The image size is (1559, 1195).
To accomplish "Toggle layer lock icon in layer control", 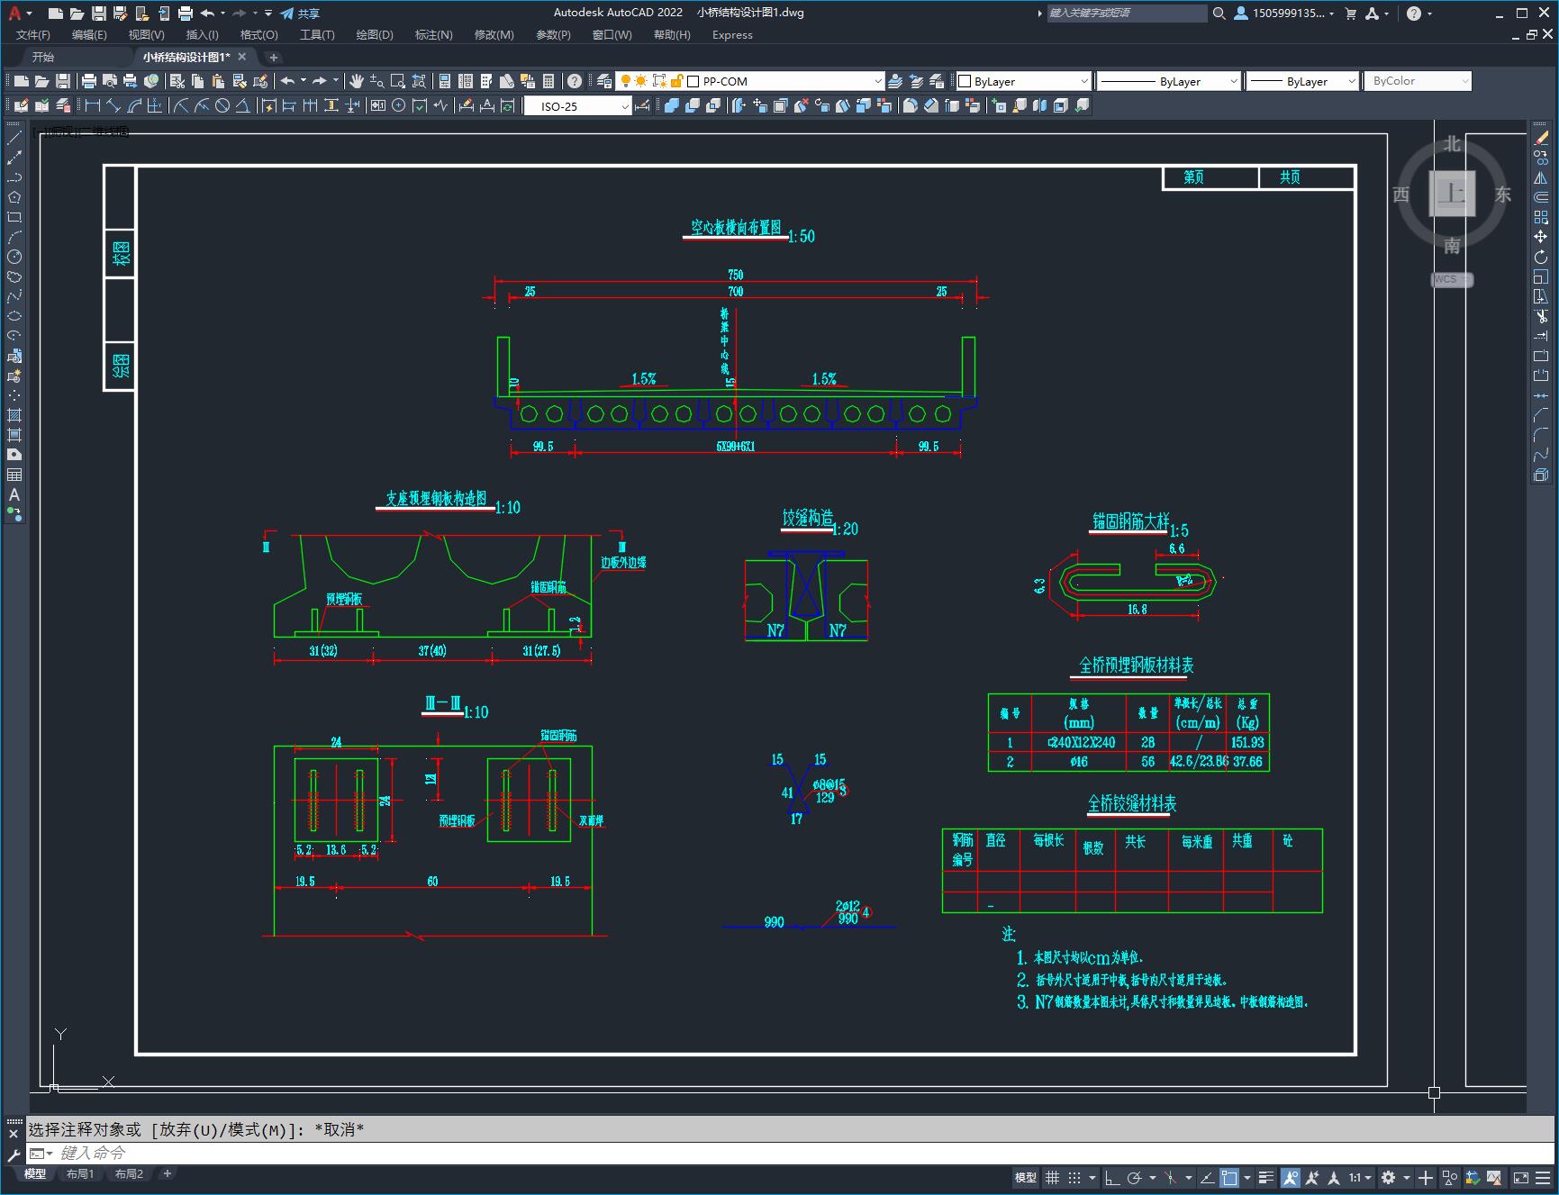I will [677, 81].
